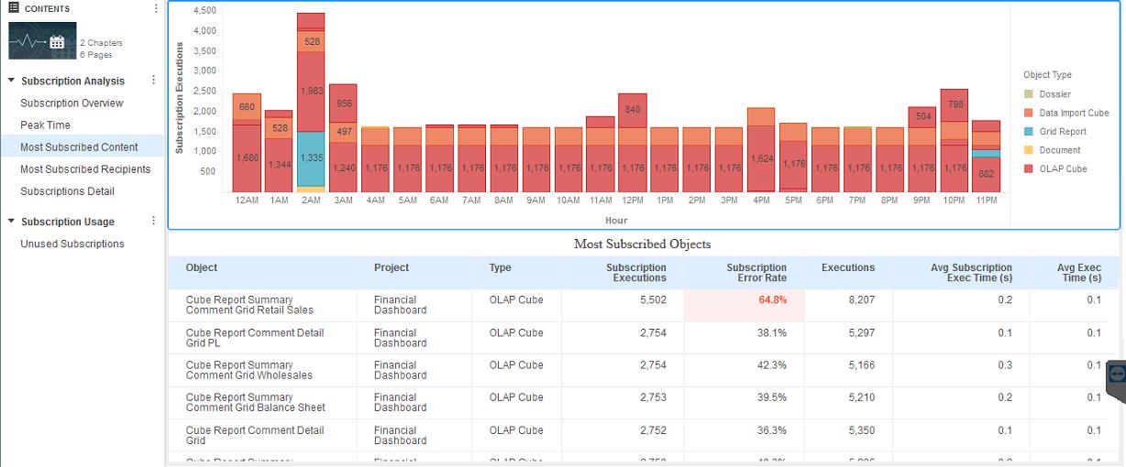This screenshot has width=1126, height=467.
Task: Open the Subscriptions Detail page
Action: 68,191
